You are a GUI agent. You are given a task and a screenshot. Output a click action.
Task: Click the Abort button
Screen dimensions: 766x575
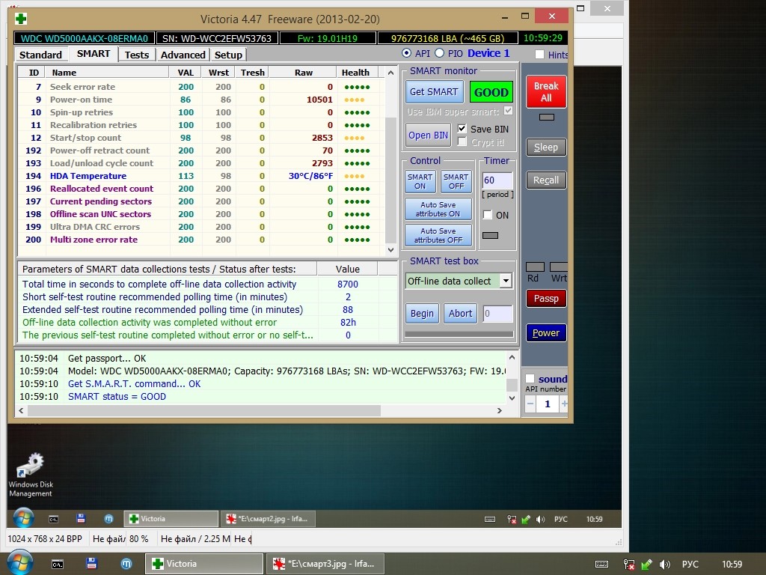pos(460,314)
